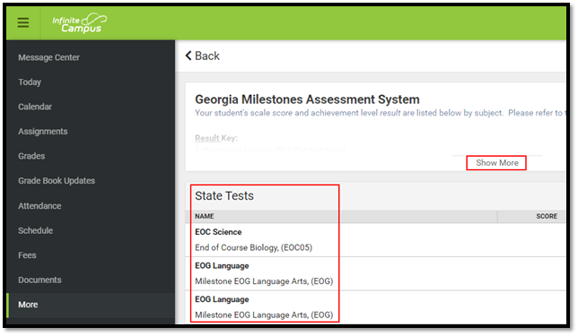Open the hamburger menu icon
The height and width of the screenshot is (336, 578).
pyautogui.click(x=22, y=22)
